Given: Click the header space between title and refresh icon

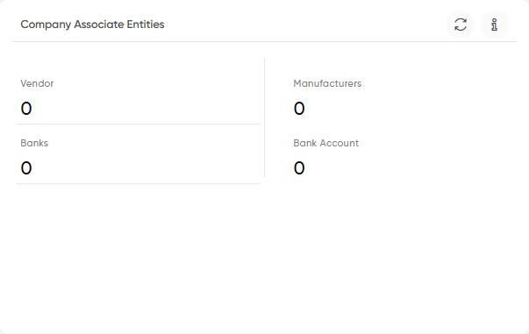Looking at the screenshot, I should pos(304,25).
